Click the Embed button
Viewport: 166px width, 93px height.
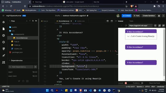click(127, 16)
